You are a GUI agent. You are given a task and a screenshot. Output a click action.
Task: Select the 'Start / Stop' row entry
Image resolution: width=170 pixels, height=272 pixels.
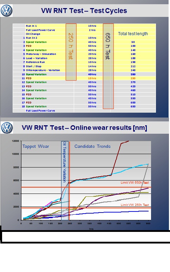pos(34,66)
